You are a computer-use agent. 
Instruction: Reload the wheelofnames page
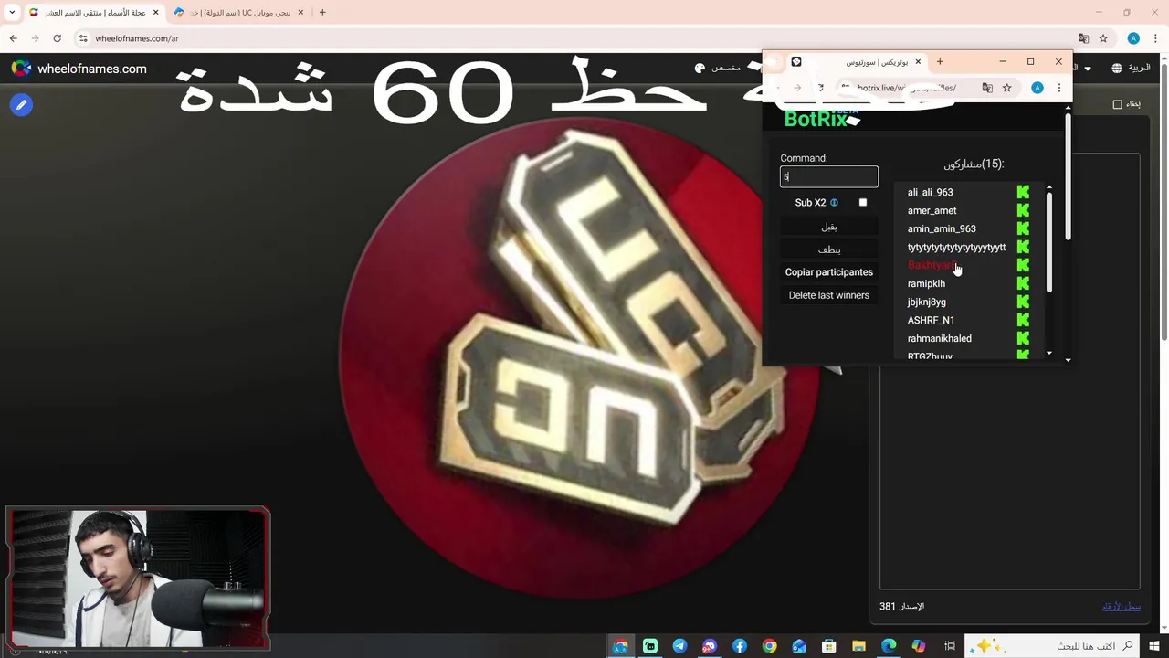[x=57, y=38]
